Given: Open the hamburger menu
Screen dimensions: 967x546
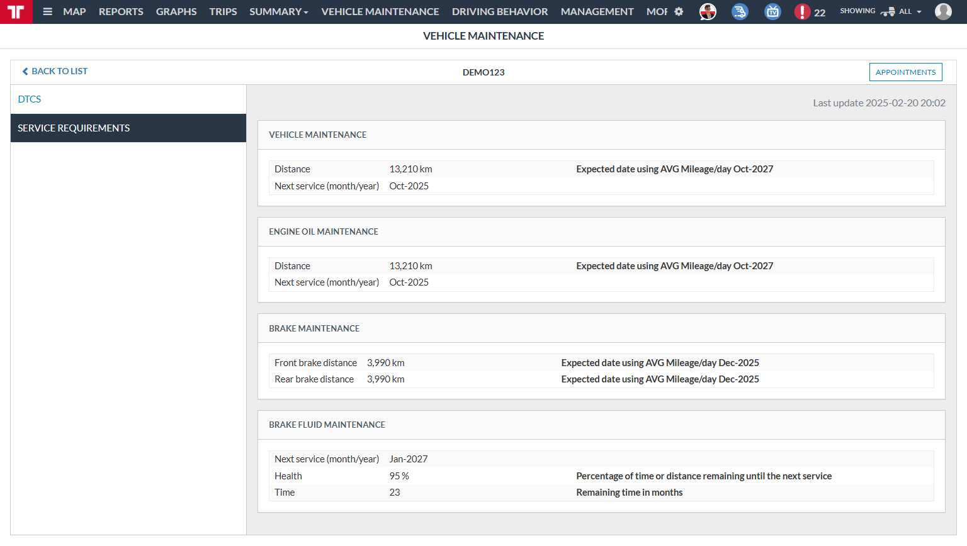Looking at the screenshot, I should tap(47, 12).
